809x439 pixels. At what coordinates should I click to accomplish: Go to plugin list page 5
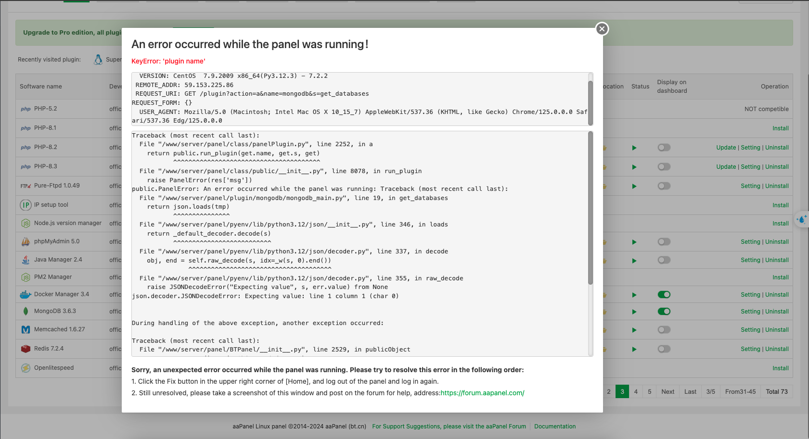[649, 391]
